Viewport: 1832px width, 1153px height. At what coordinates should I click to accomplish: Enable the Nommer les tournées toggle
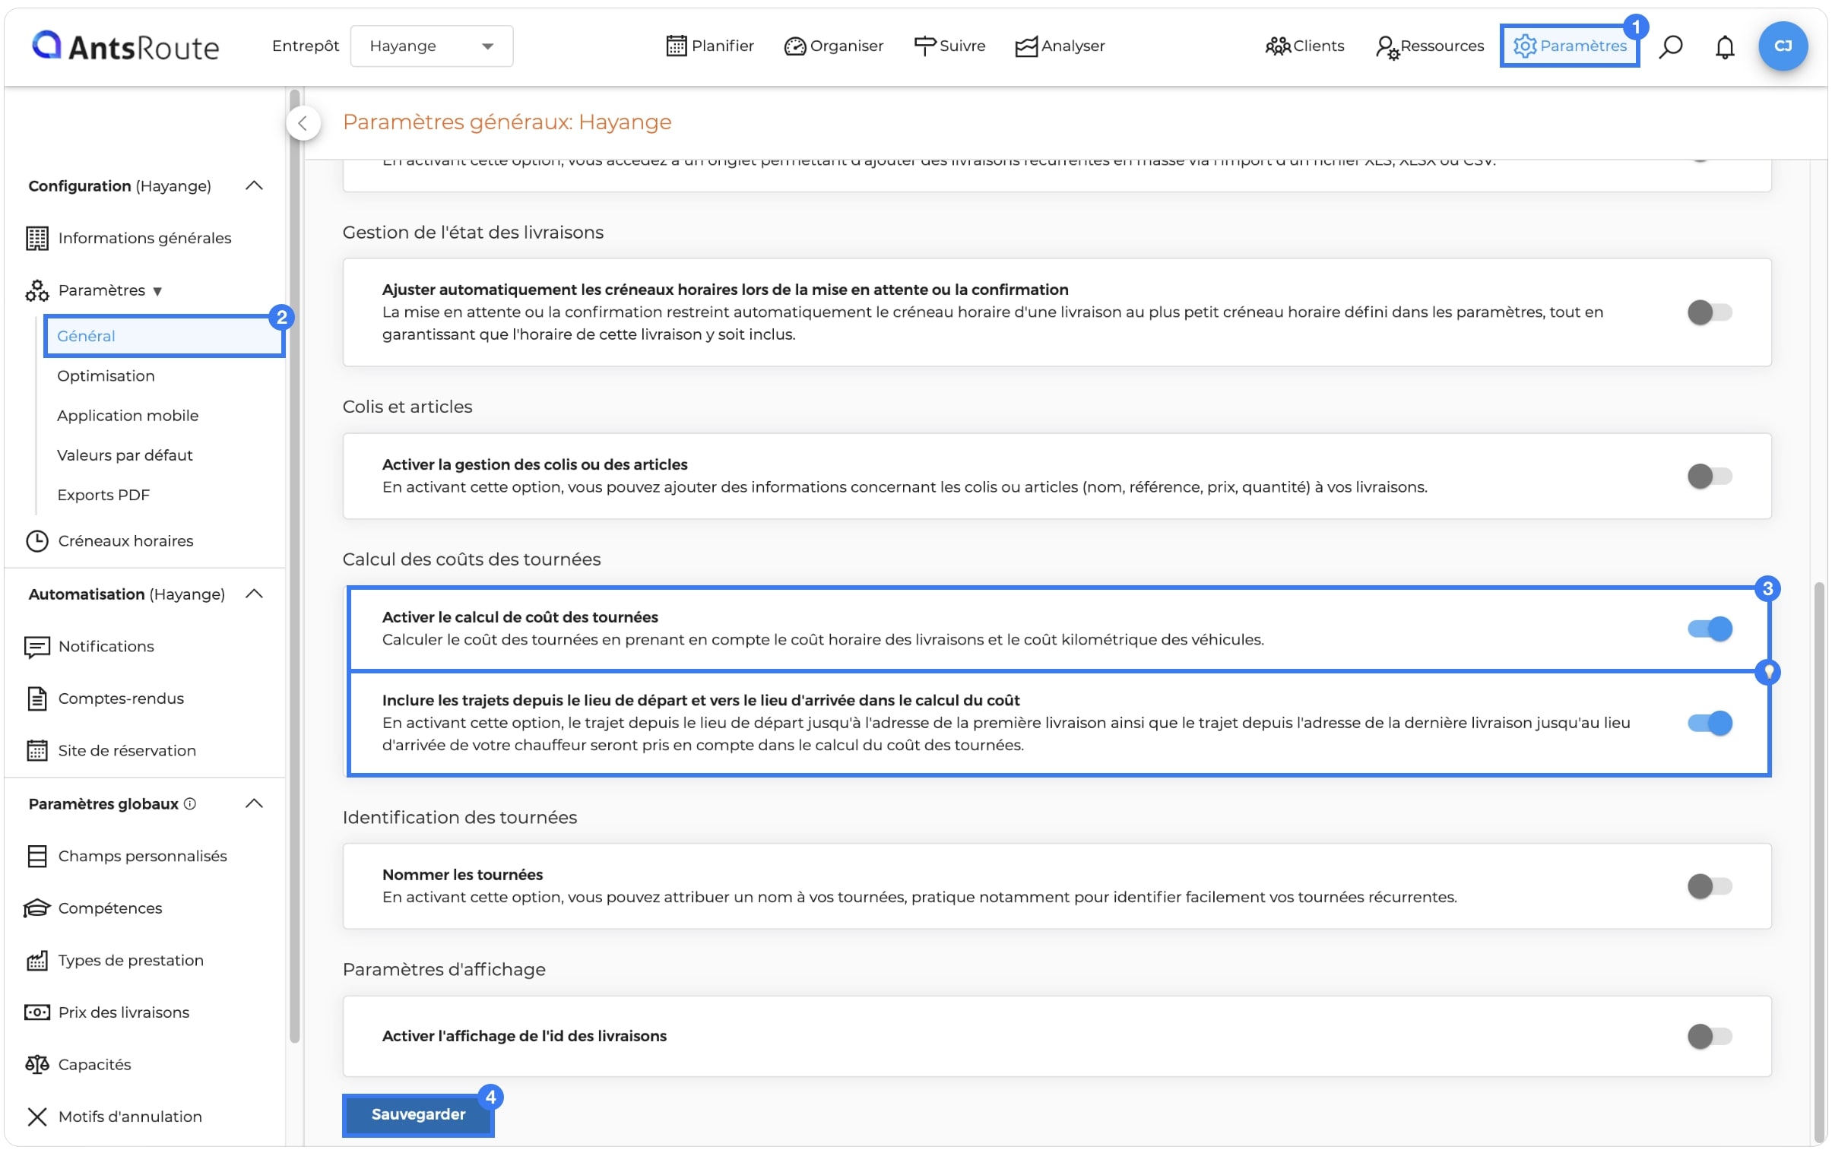1709,886
